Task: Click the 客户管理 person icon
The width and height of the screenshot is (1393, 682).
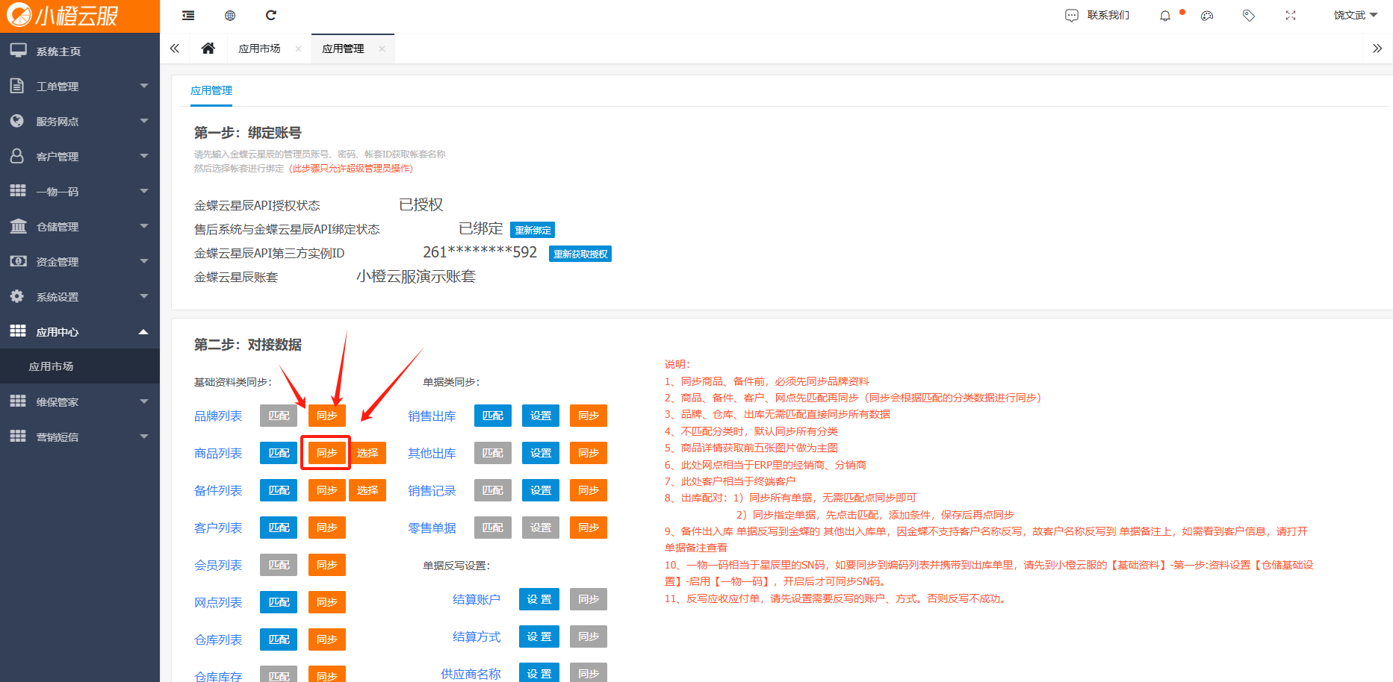Action: [18, 156]
